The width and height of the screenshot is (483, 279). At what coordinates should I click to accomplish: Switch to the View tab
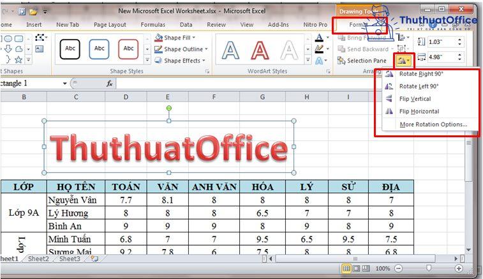247,25
